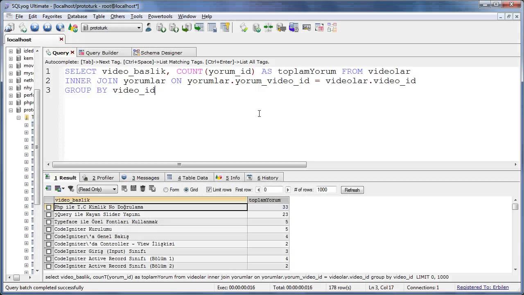Open the Favorites menu
This screenshot has width=524, height=295.
52,16
